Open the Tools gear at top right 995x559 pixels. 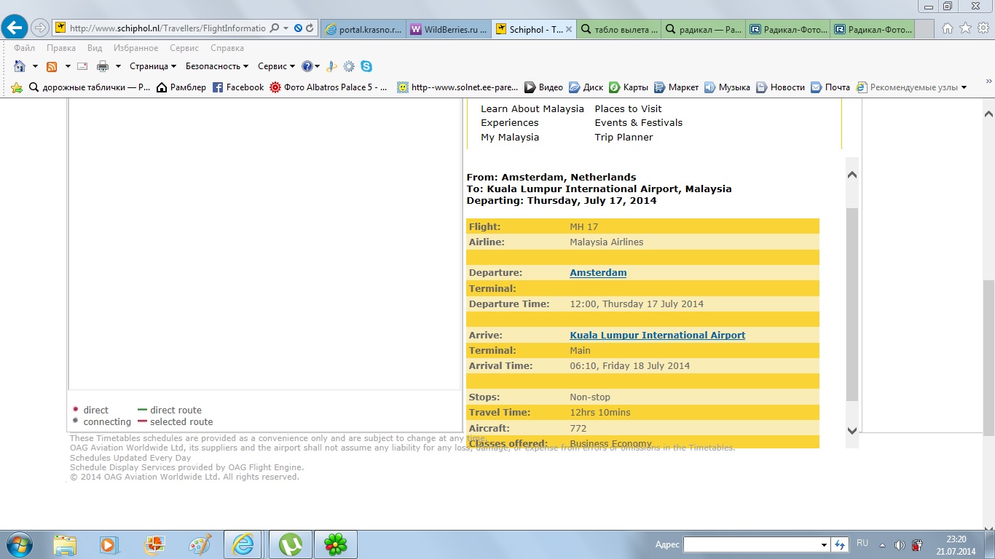(983, 28)
